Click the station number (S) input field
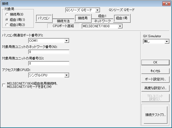The image size is (172, 128). [49, 63]
